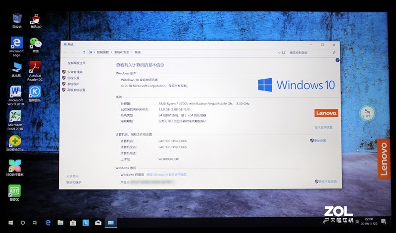Open the Mail app from the taskbar
Image resolution: width=396 pixels, height=233 pixels.
(x=98, y=223)
